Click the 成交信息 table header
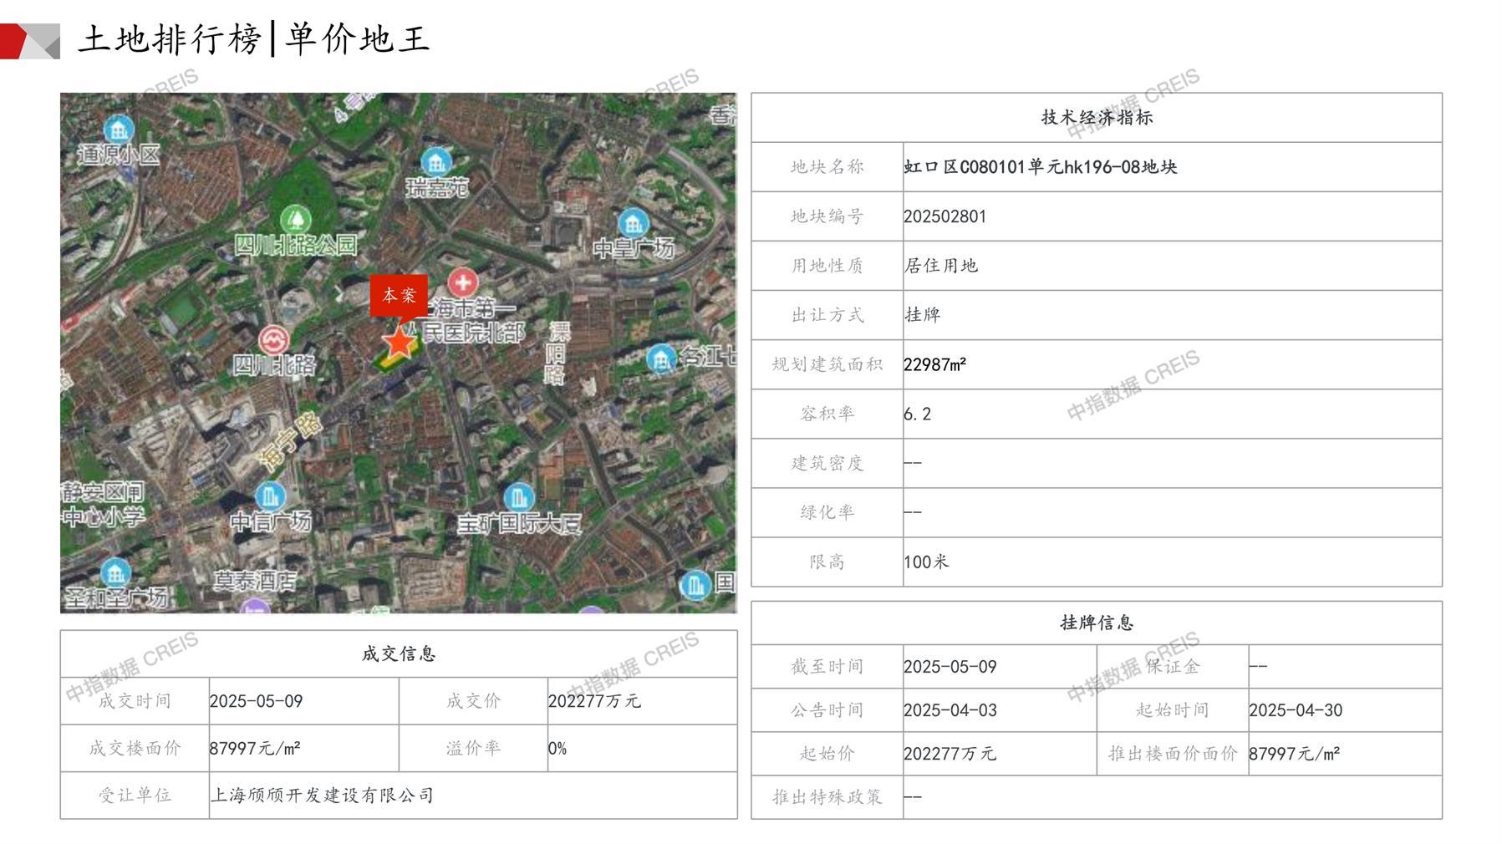 (x=398, y=653)
